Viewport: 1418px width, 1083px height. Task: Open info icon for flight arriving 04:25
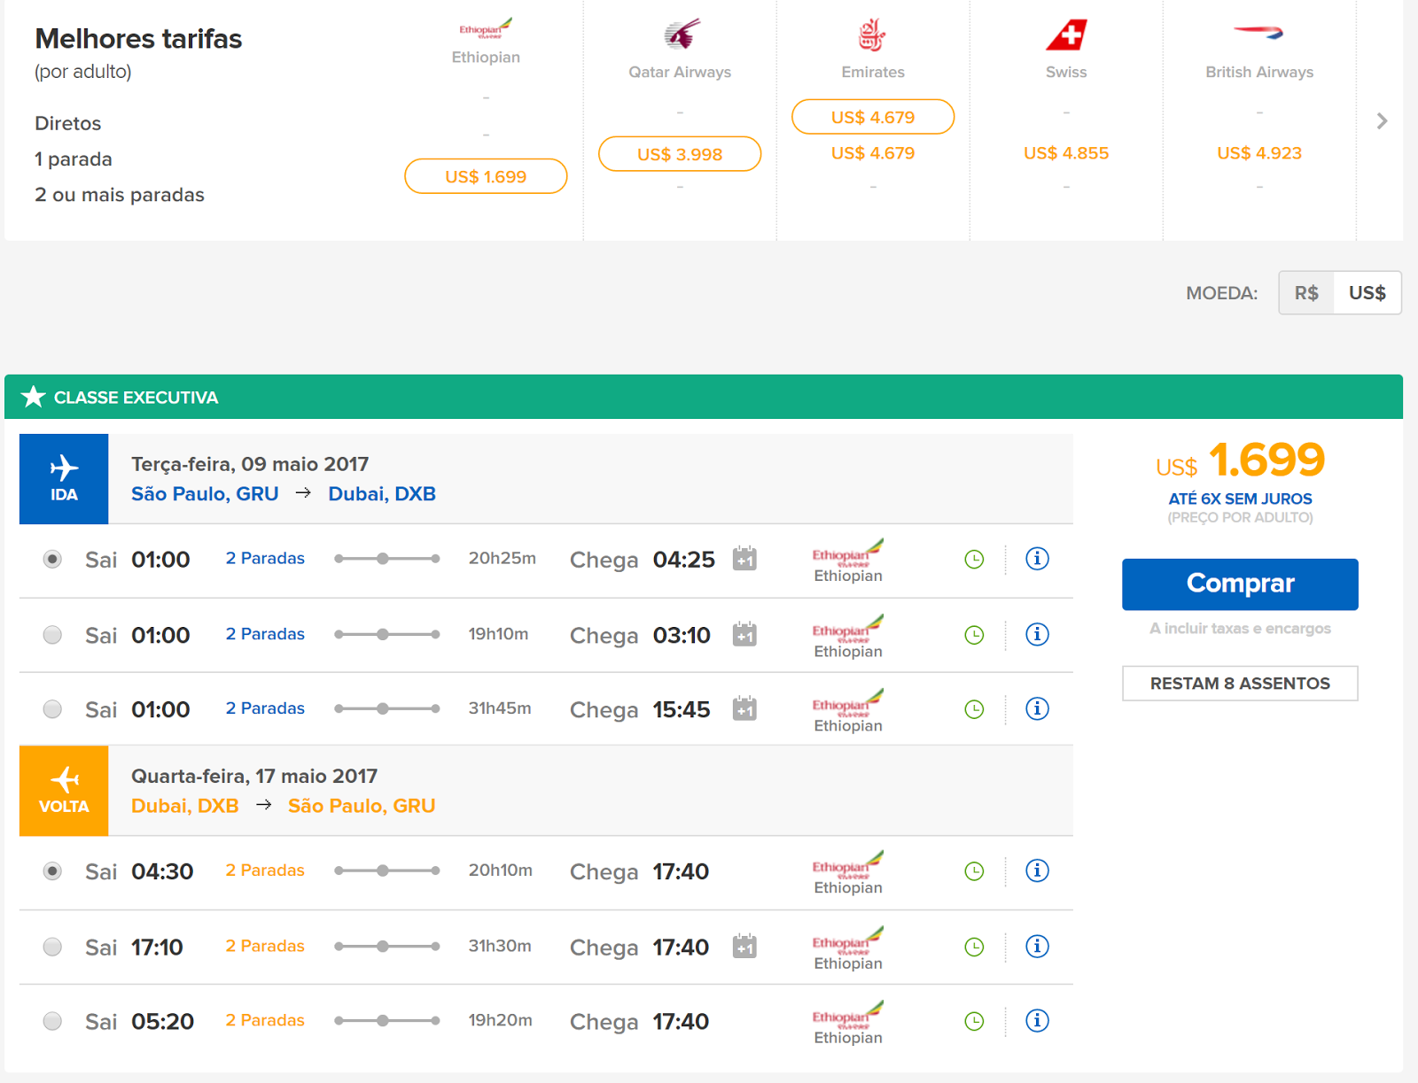(1037, 559)
